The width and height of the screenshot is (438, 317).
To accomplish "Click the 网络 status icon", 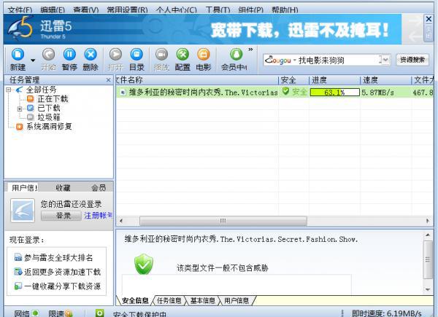I will click(x=35, y=313).
